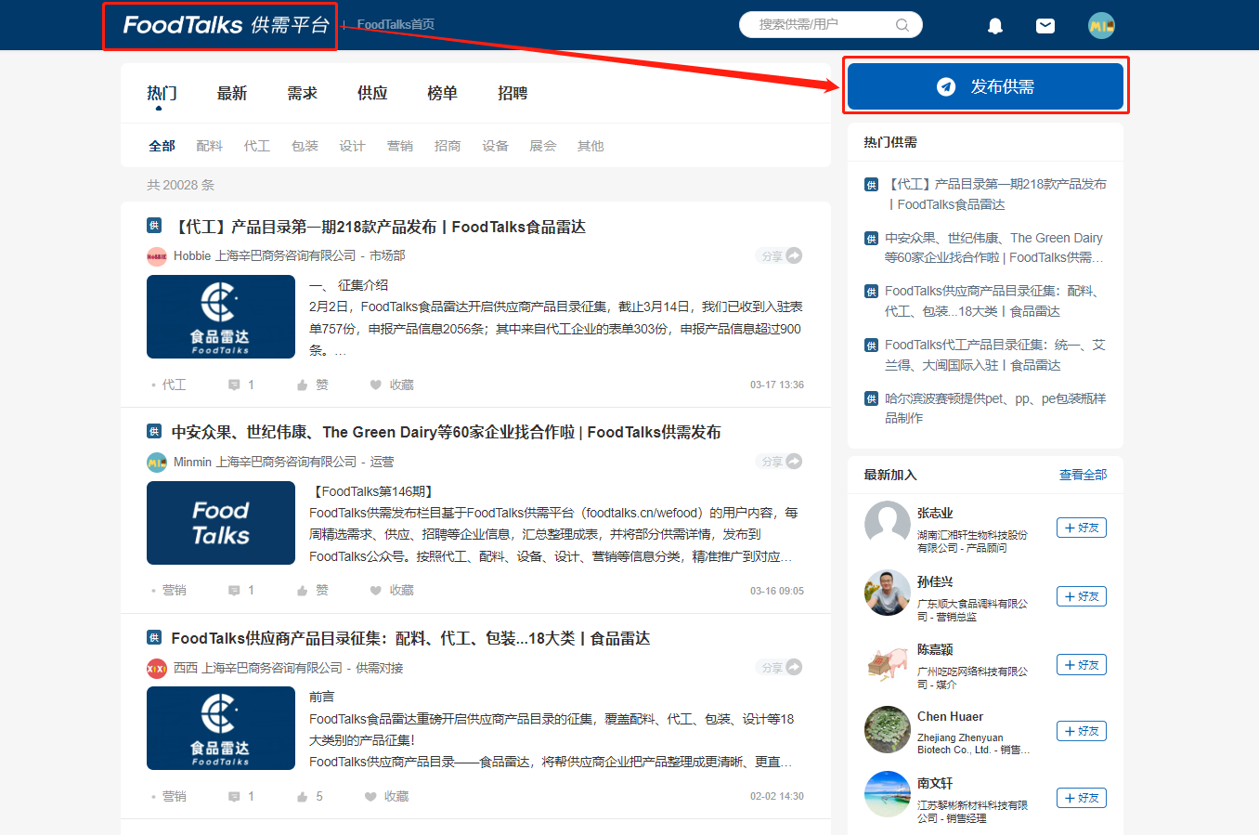Open the messages envelope icon

(x=1045, y=25)
